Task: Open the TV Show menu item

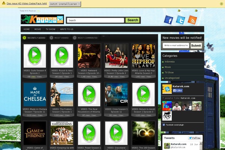Action: tap(51, 29)
